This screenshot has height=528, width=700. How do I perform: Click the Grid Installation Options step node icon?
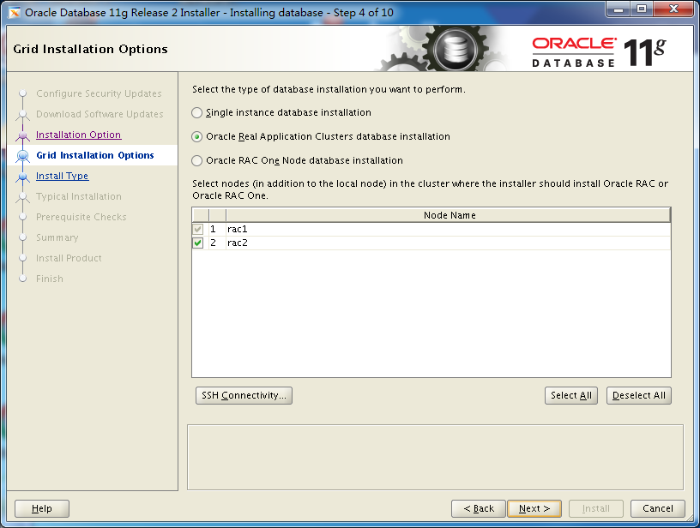click(x=24, y=155)
